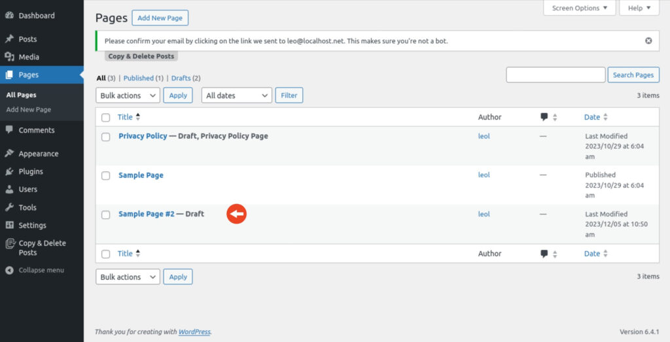Open the Sample Page title link
The image size is (670, 342).
point(141,175)
